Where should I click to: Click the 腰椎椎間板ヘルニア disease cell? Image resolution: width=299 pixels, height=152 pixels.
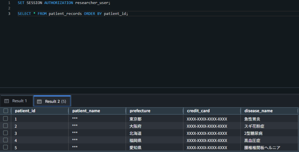click(x=270, y=148)
